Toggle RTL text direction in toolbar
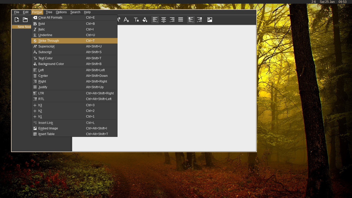 click(199, 20)
